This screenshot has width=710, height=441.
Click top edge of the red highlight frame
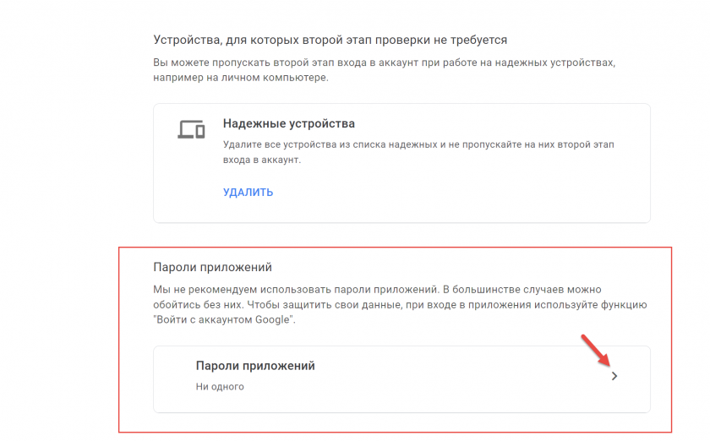click(x=394, y=248)
